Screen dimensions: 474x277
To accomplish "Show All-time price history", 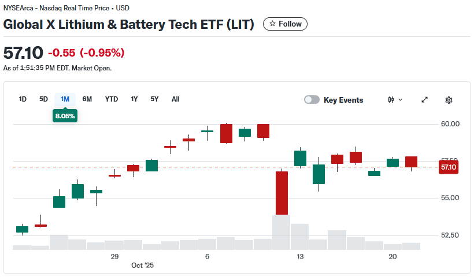I will (x=176, y=99).
